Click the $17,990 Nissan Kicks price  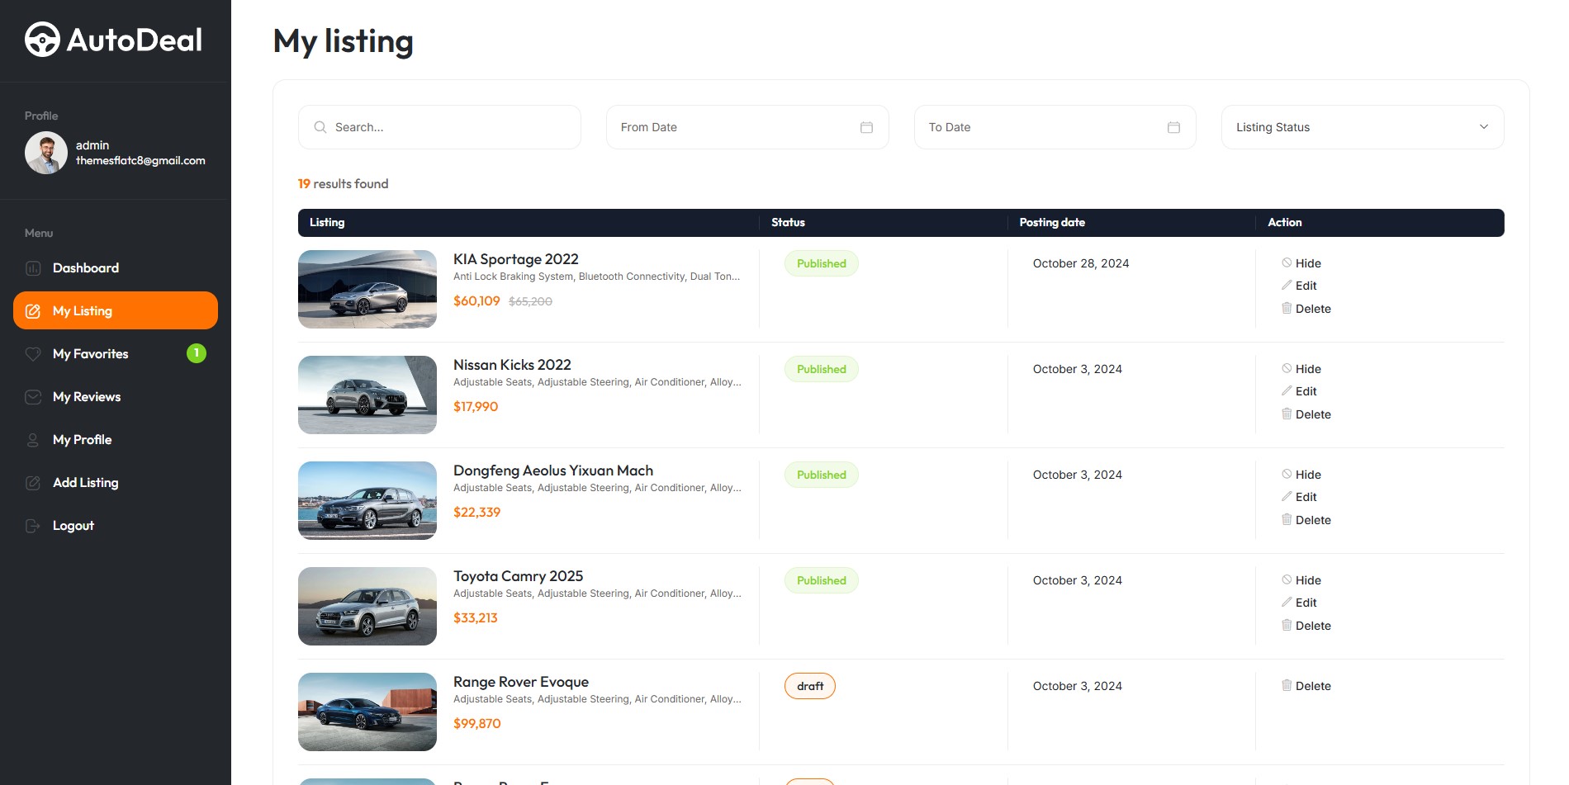476,407
